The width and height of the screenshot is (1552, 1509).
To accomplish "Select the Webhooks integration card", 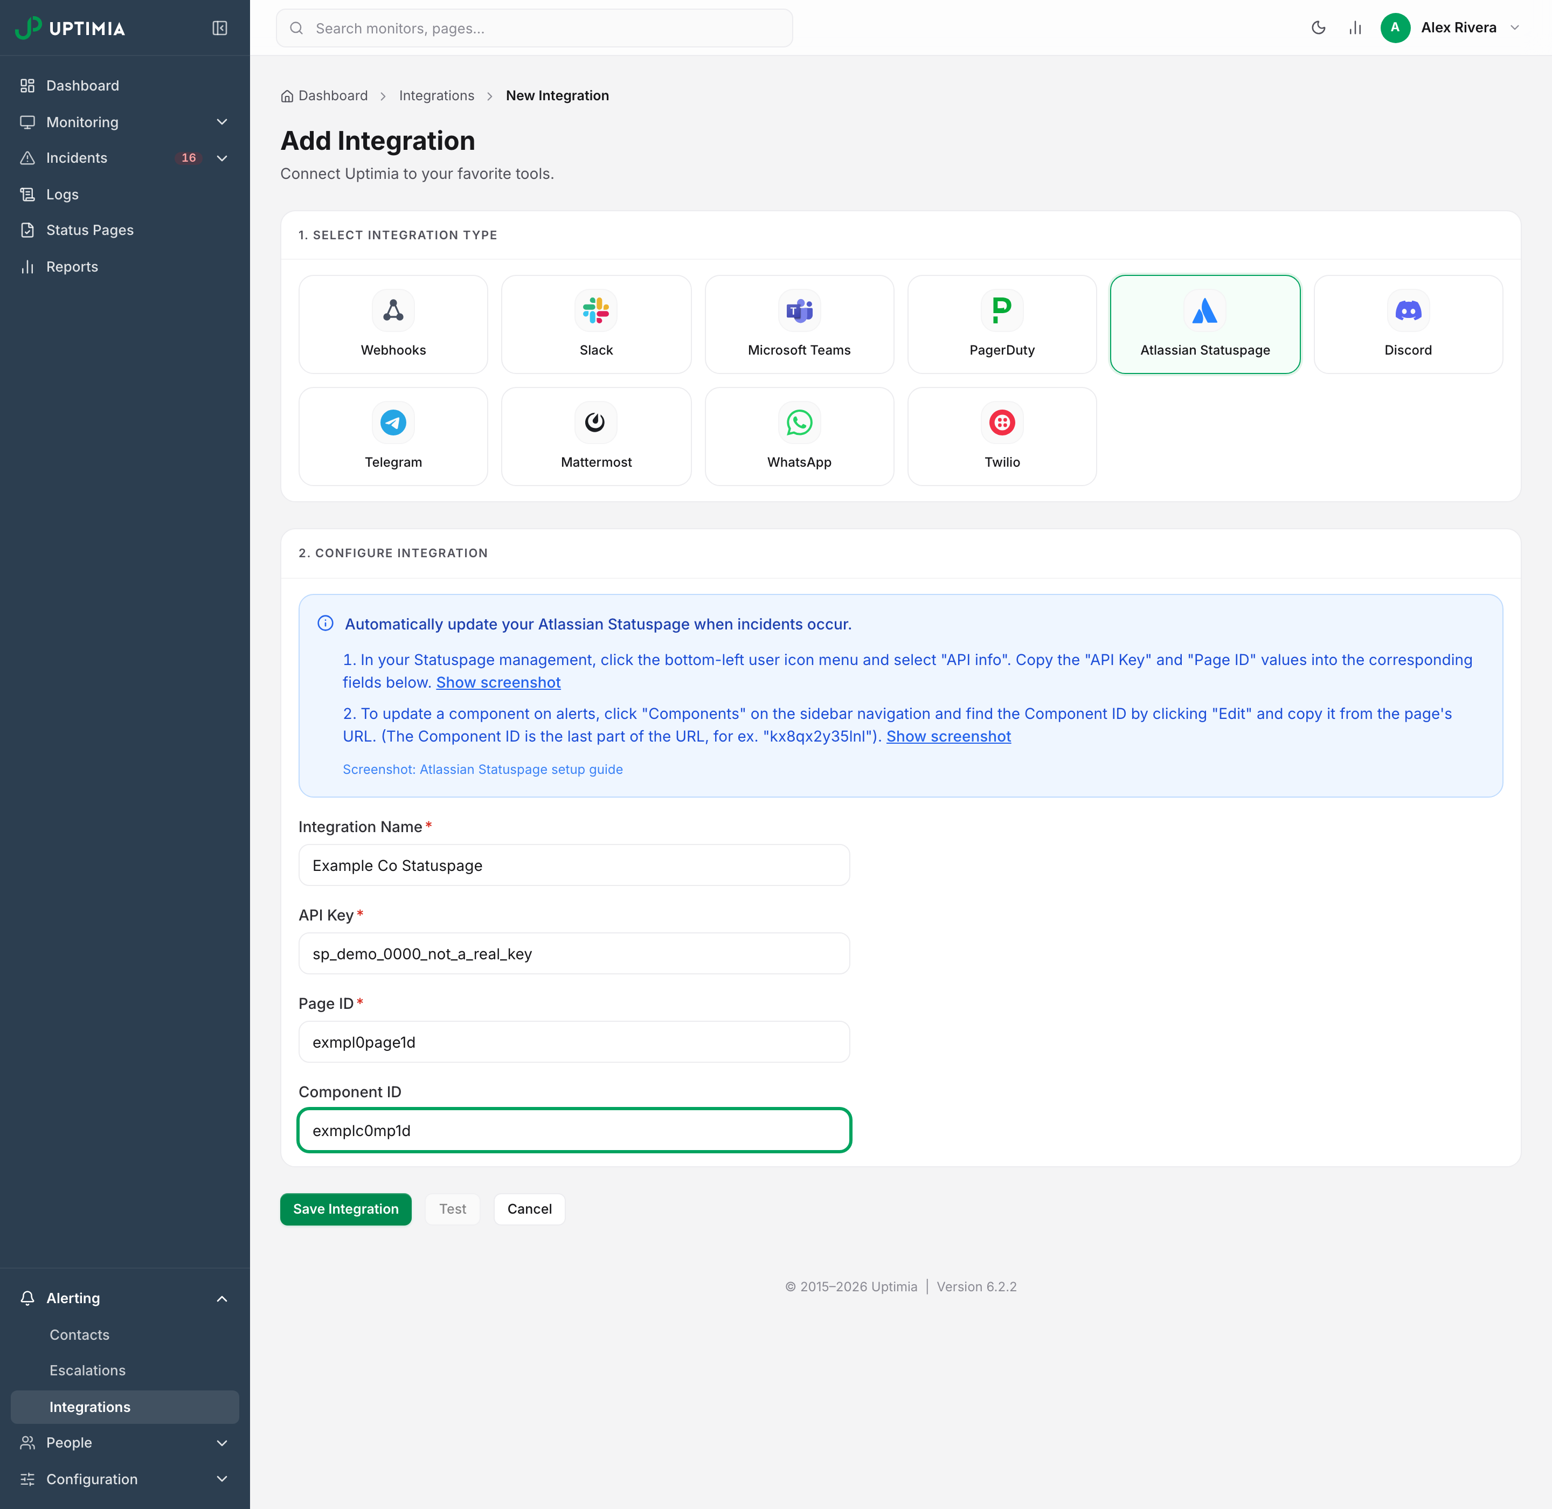I will coord(393,324).
